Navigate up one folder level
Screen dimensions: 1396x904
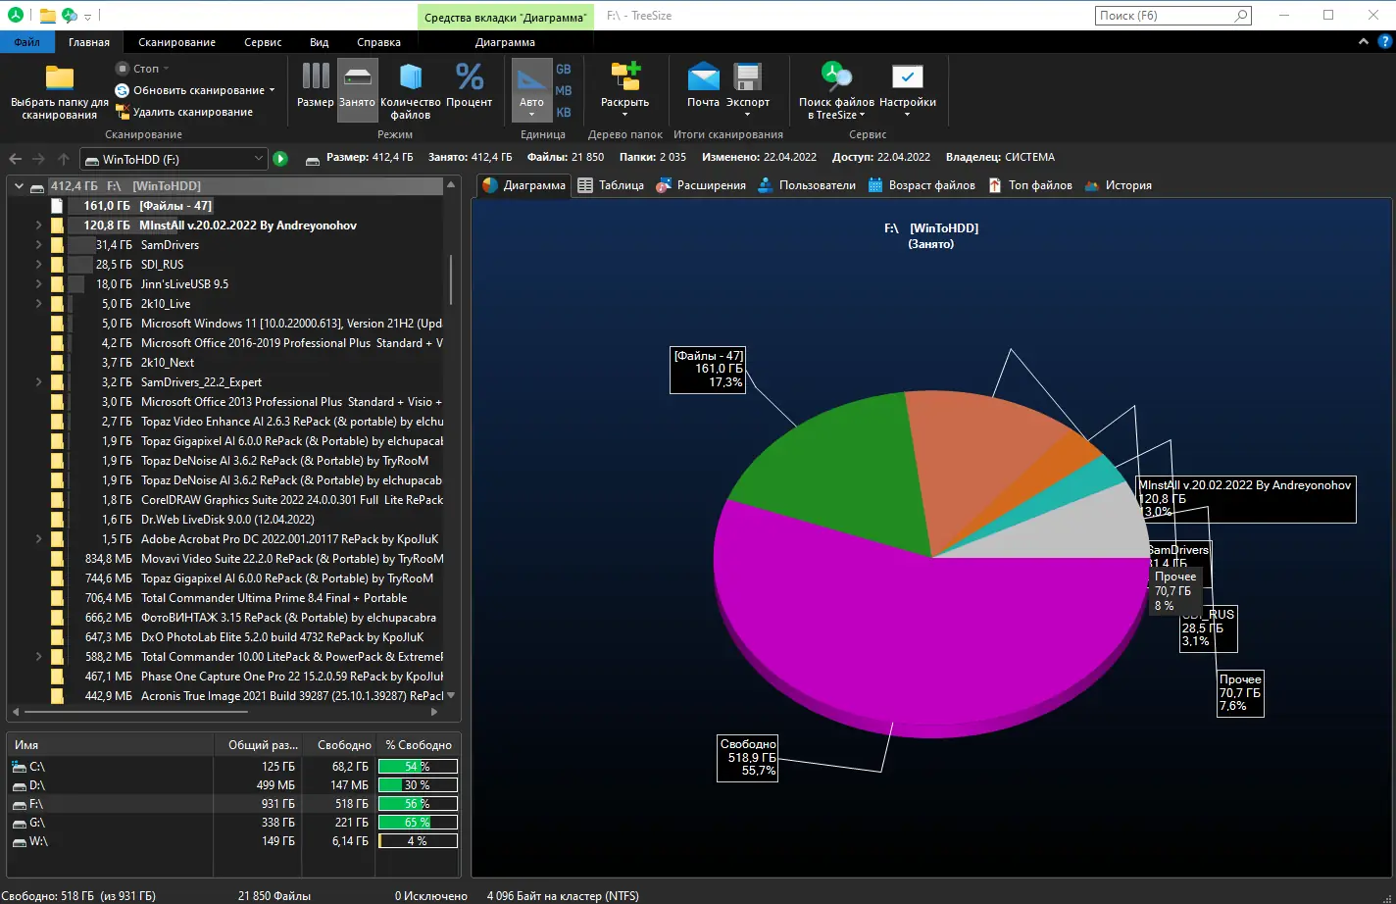pyautogui.click(x=63, y=158)
